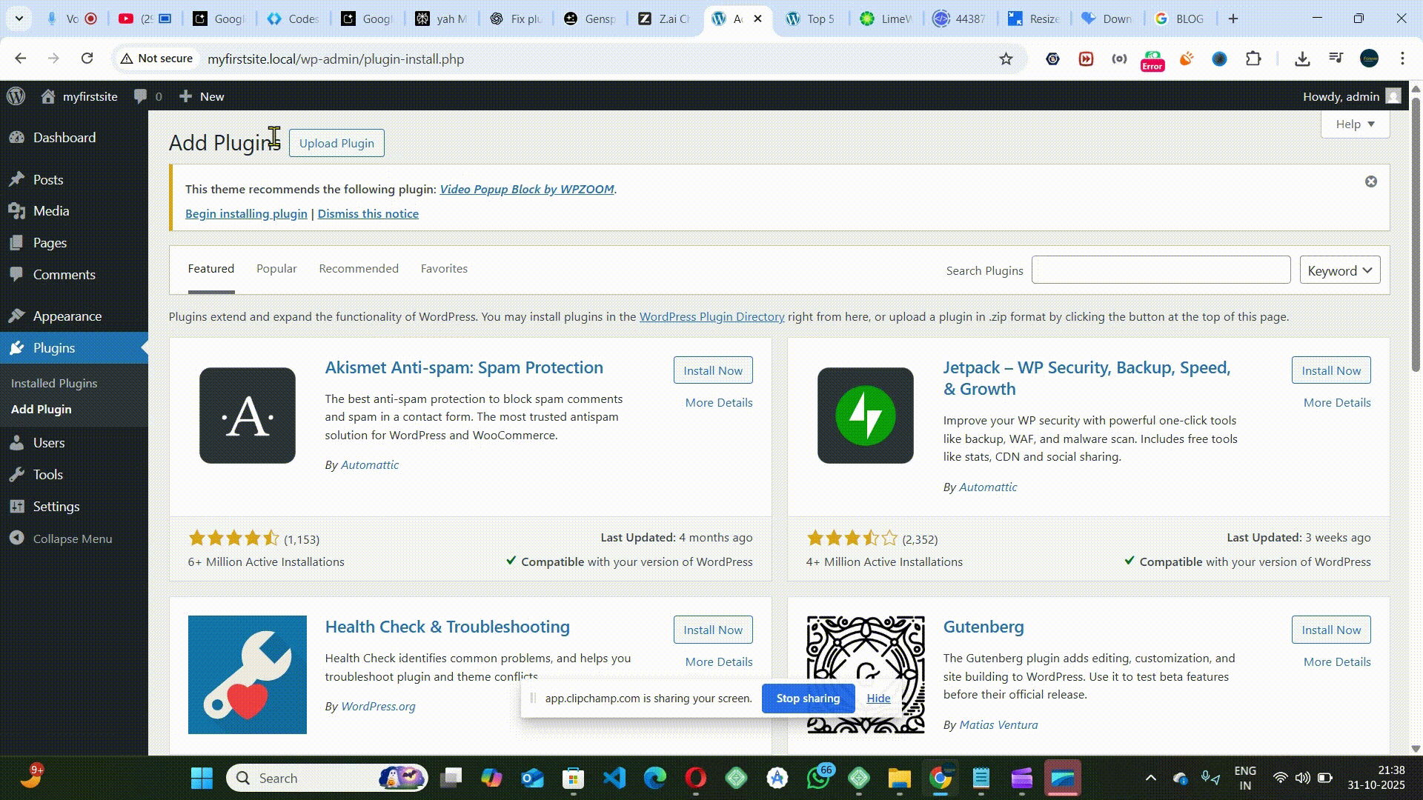
Task: Open the WordPress Plugin Directory link
Action: pyautogui.click(x=711, y=316)
